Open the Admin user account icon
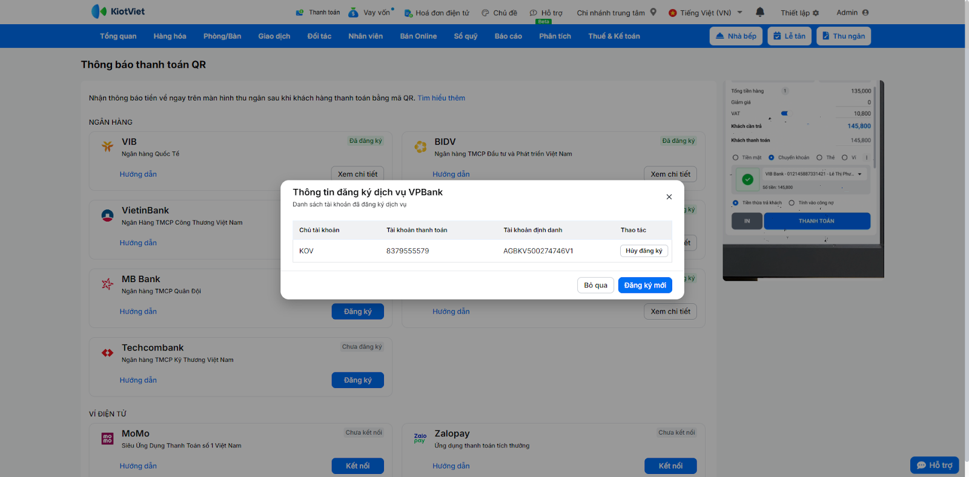969x477 pixels. tap(865, 13)
